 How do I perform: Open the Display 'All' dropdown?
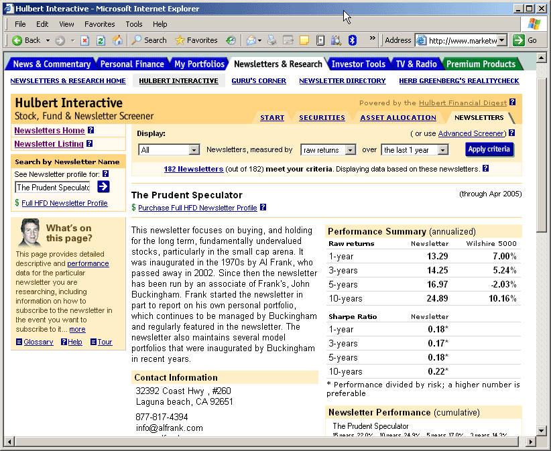point(194,150)
